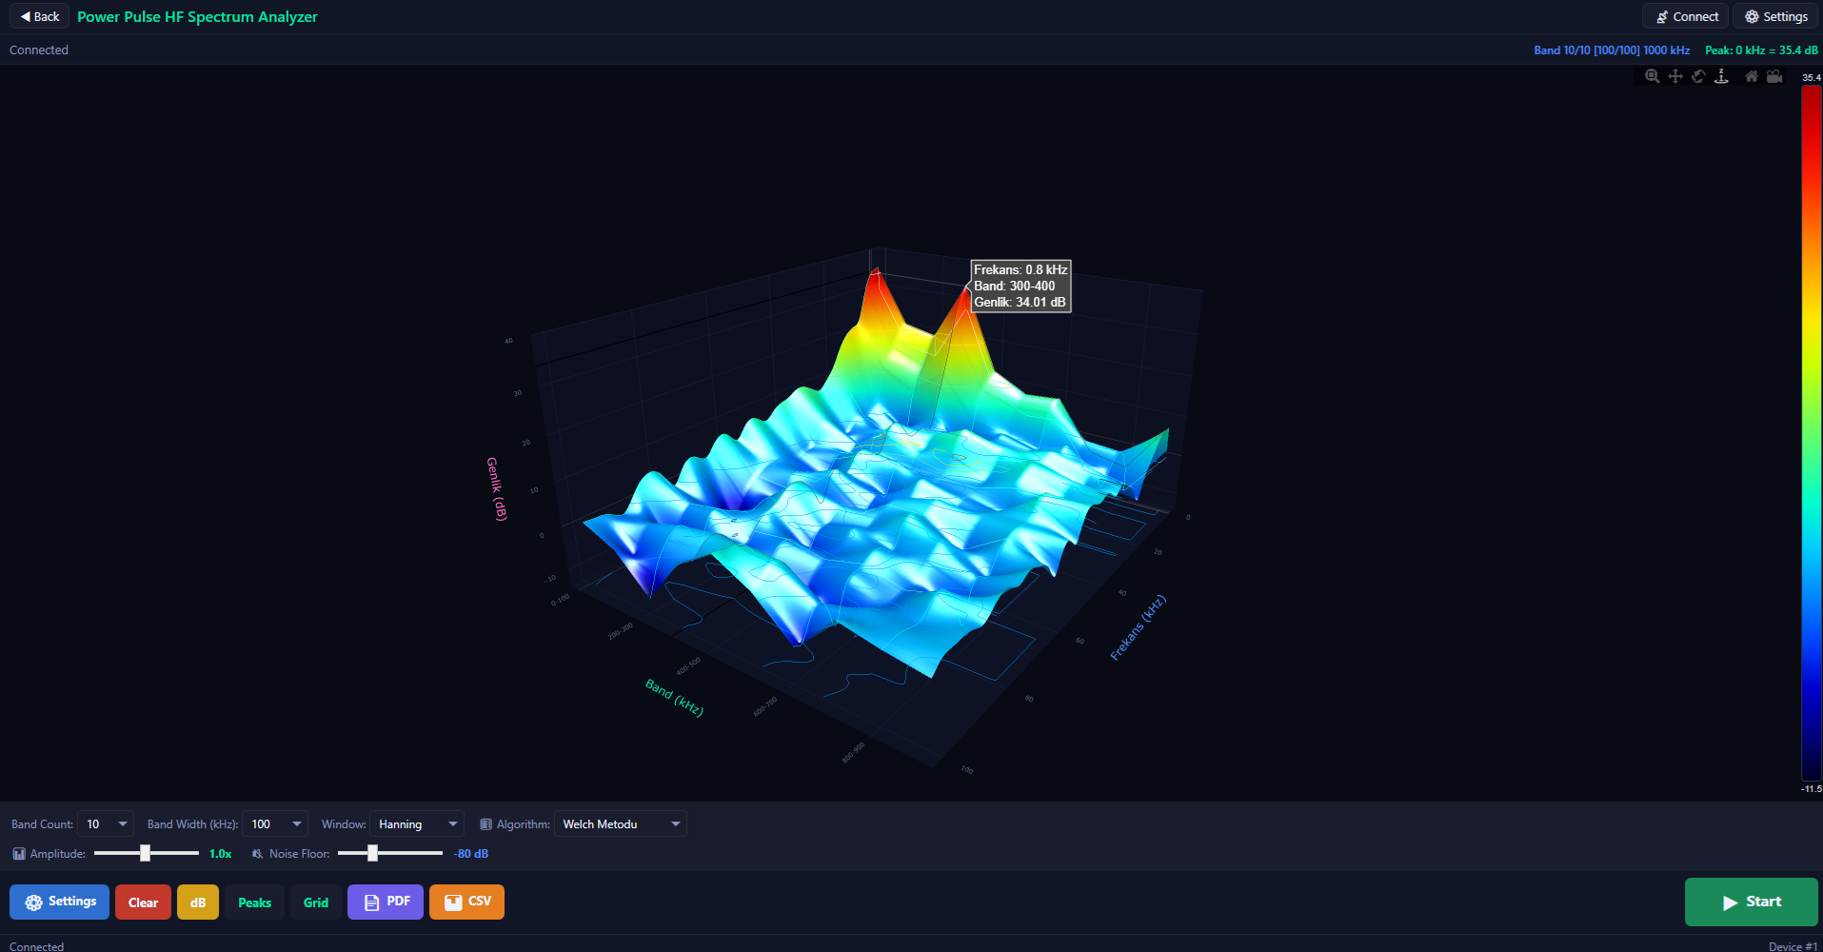Screen dimensions: 1823x952
Task: Select the 3D zoom tool in plot toolbar
Action: coord(1652,76)
